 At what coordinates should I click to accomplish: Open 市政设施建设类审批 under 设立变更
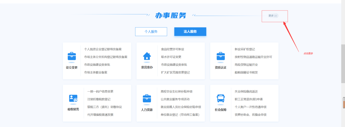[x=97, y=65]
